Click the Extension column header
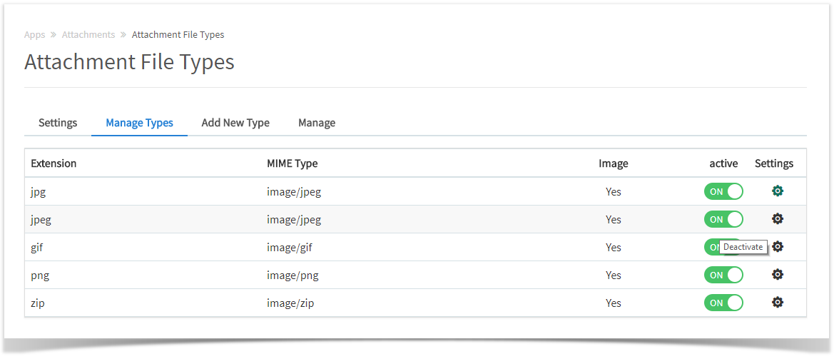Image resolution: width=839 pixels, height=359 pixels. click(54, 163)
